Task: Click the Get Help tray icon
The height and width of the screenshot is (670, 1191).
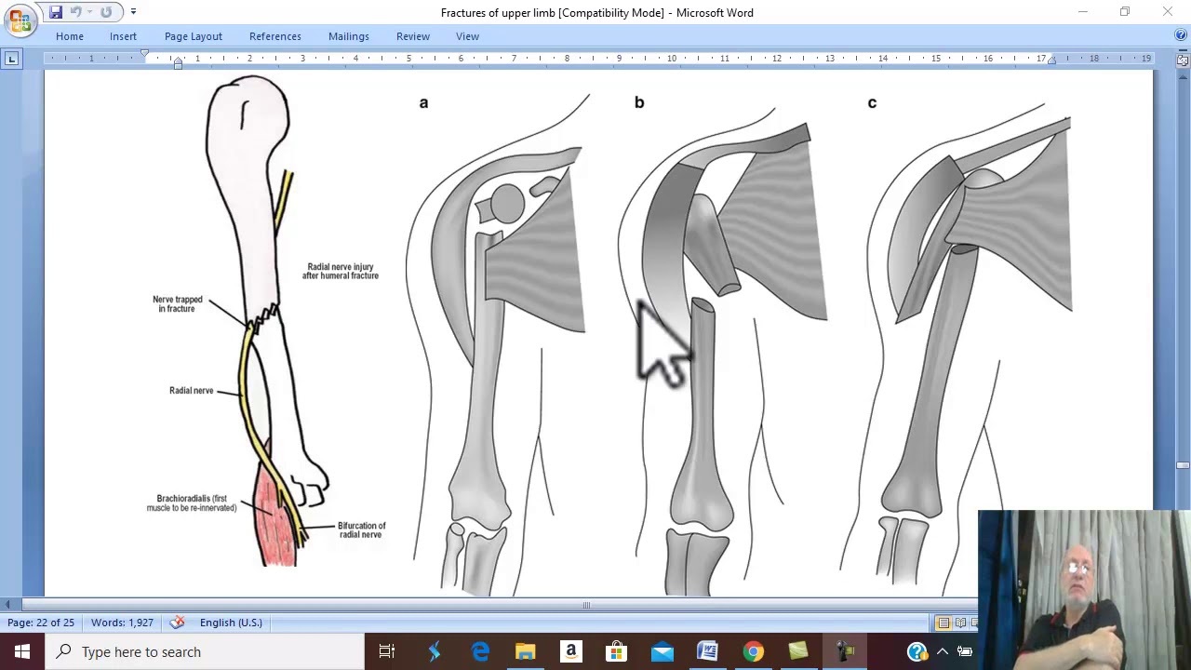Action: tap(917, 651)
